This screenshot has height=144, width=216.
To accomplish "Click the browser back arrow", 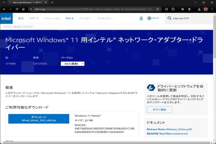I will coord(4,9).
